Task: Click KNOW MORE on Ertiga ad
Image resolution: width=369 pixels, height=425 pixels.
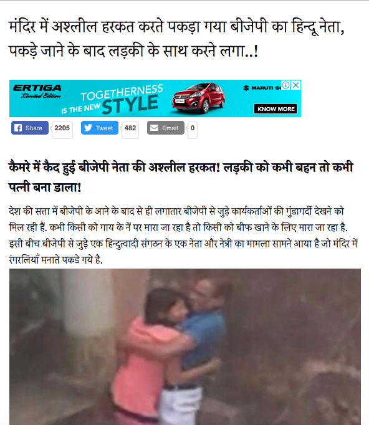Action: click(276, 109)
